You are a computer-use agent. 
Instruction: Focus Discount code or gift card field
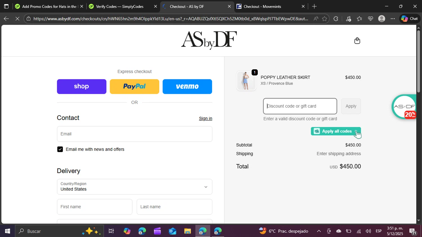click(x=300, y=106)
